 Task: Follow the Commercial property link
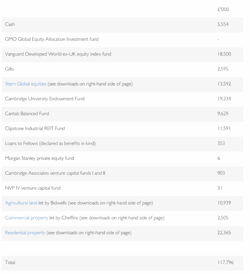tap(27, 218)
